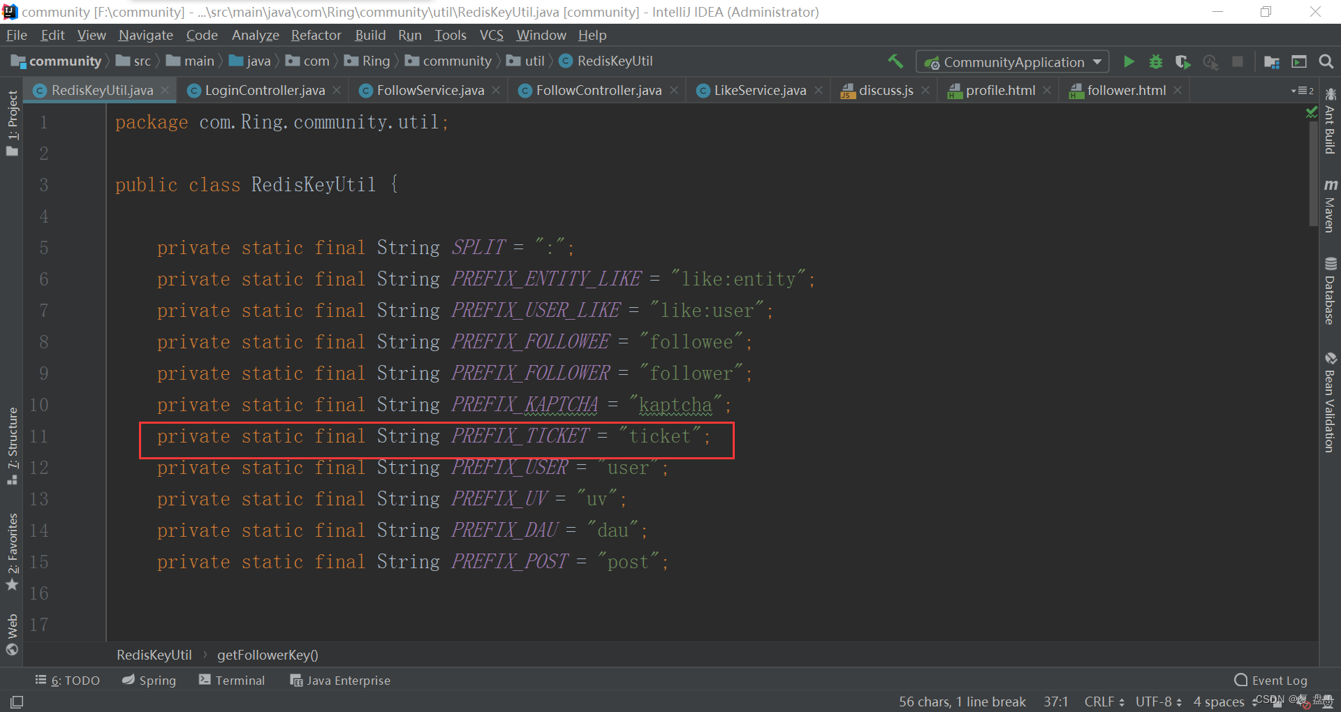Viewport: 1341px width, 712px height.
Task: Click the util package breadcrumb
Action: [526, 61]
